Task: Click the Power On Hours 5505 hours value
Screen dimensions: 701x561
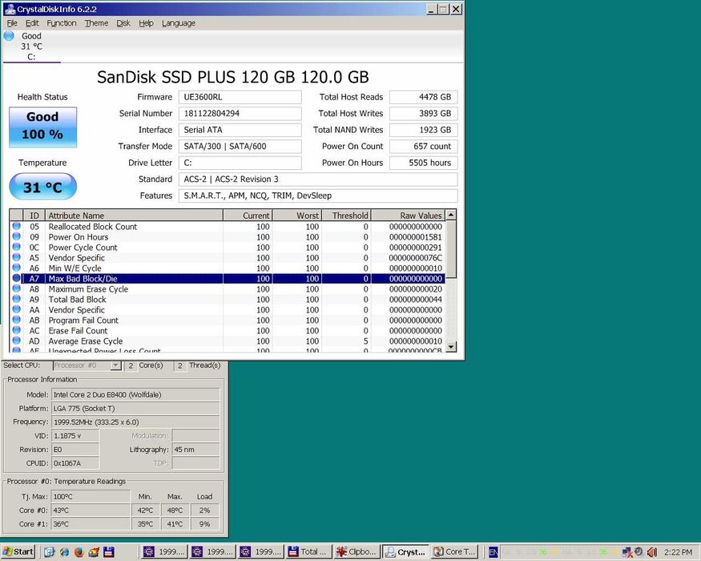Action: coord(423,163)
